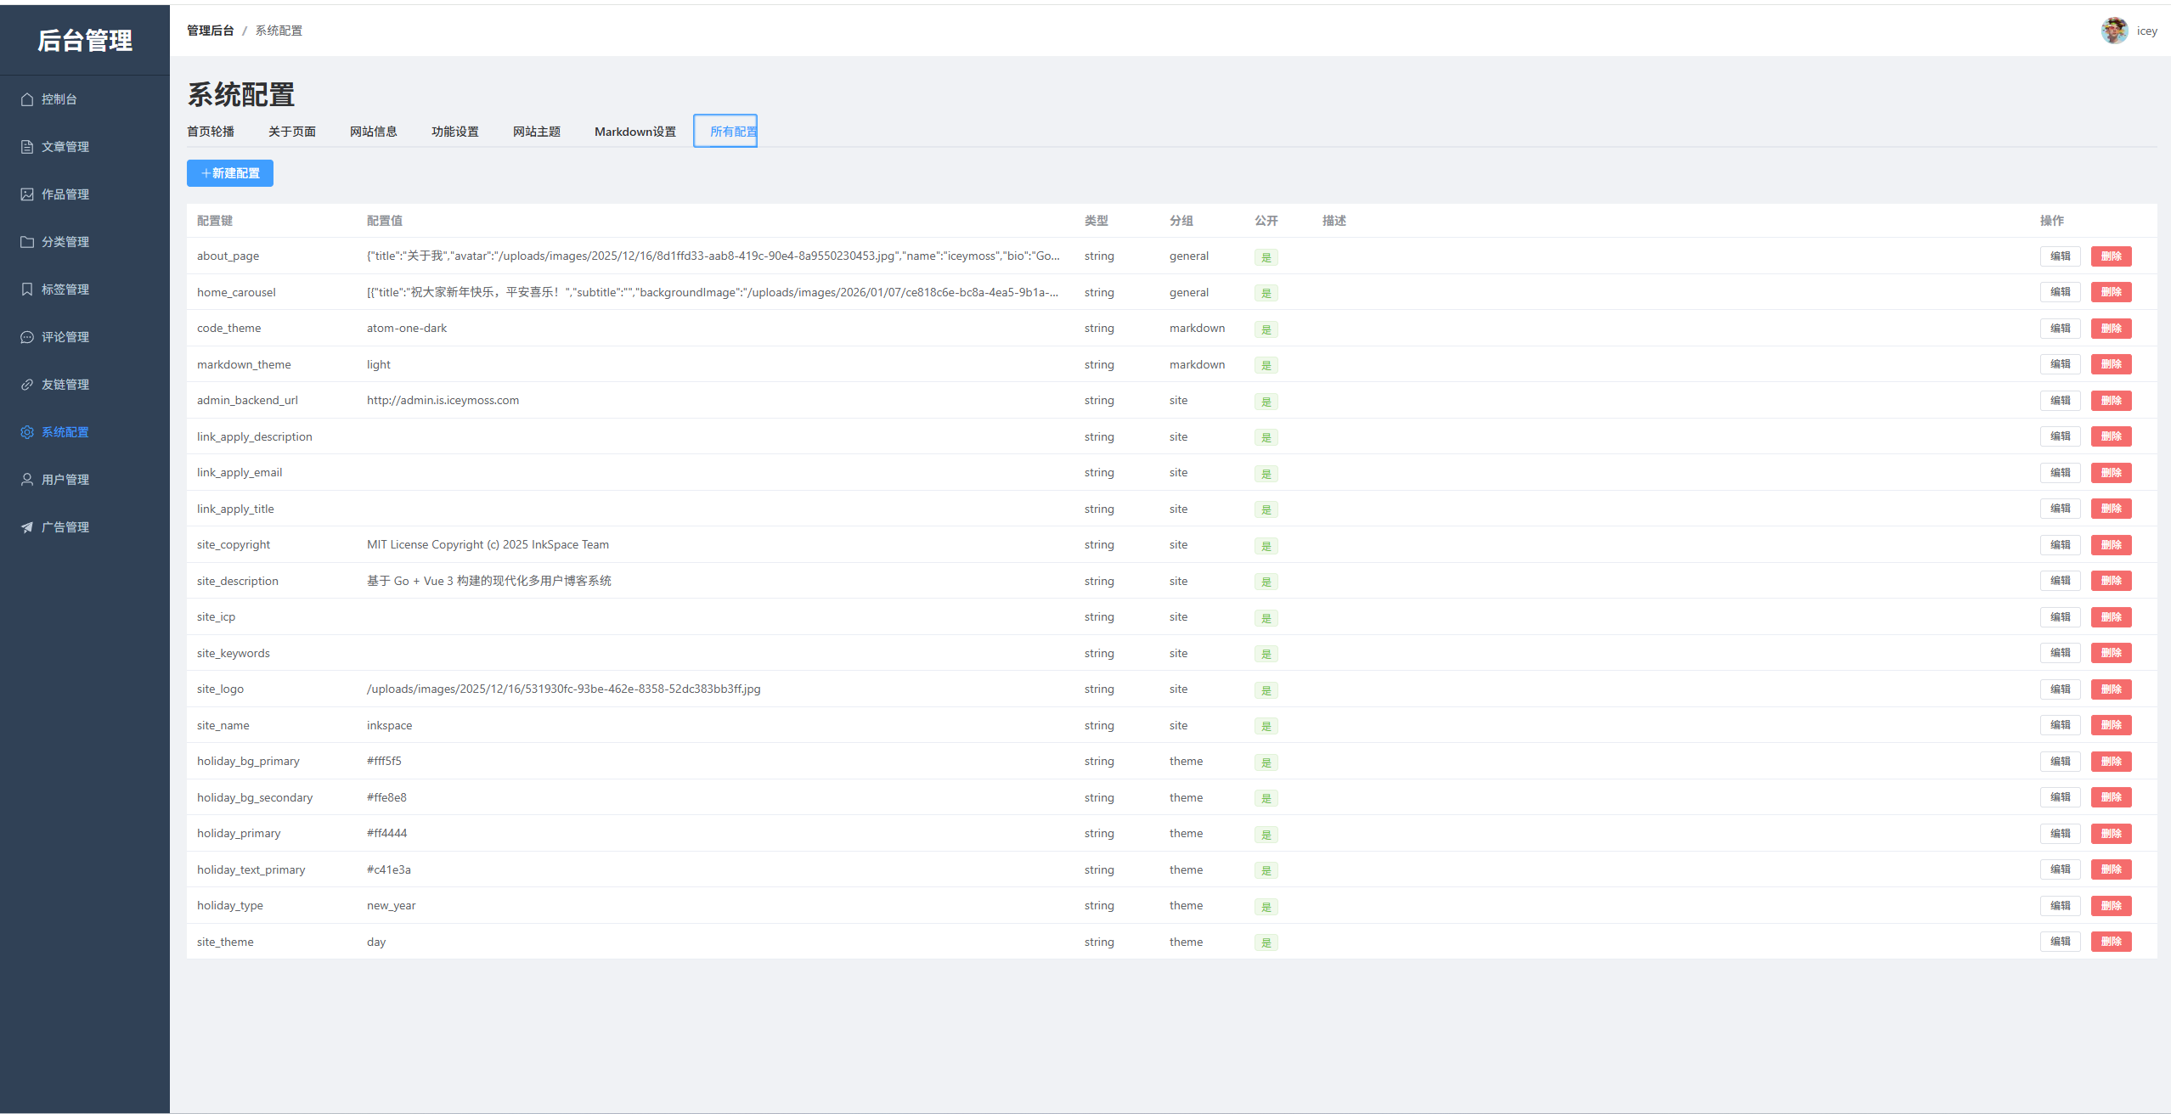Delete the site_logo config row
2171x1114 pixels.
tap(2111, 689)
